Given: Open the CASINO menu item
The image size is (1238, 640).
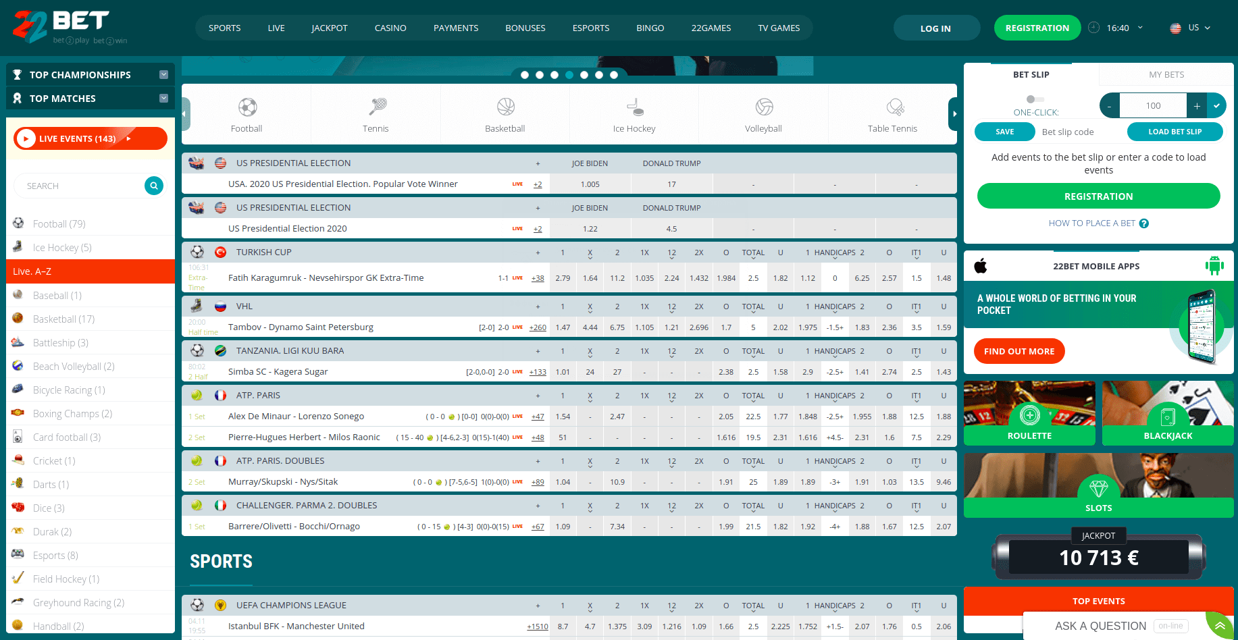Looking at the screenshot, I should (390, 28).
